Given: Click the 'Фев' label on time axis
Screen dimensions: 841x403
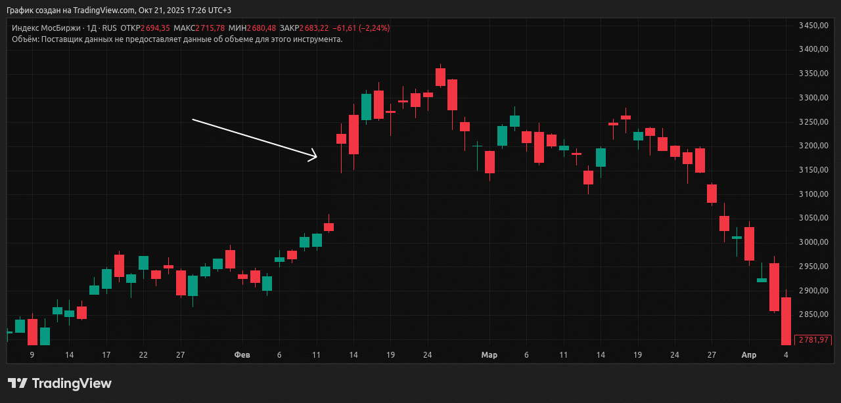Looking at the screenshot, I should pyautogui.click(x=242, y=355).
